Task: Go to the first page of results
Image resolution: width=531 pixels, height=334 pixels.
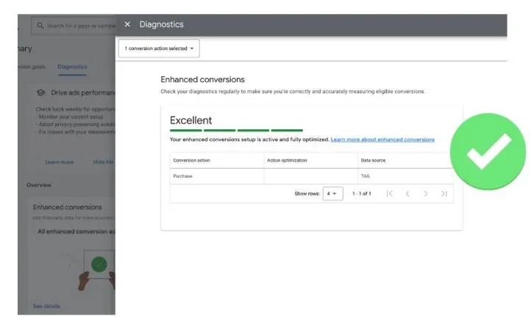Action: pyautogui.click(x=390, y=193)
